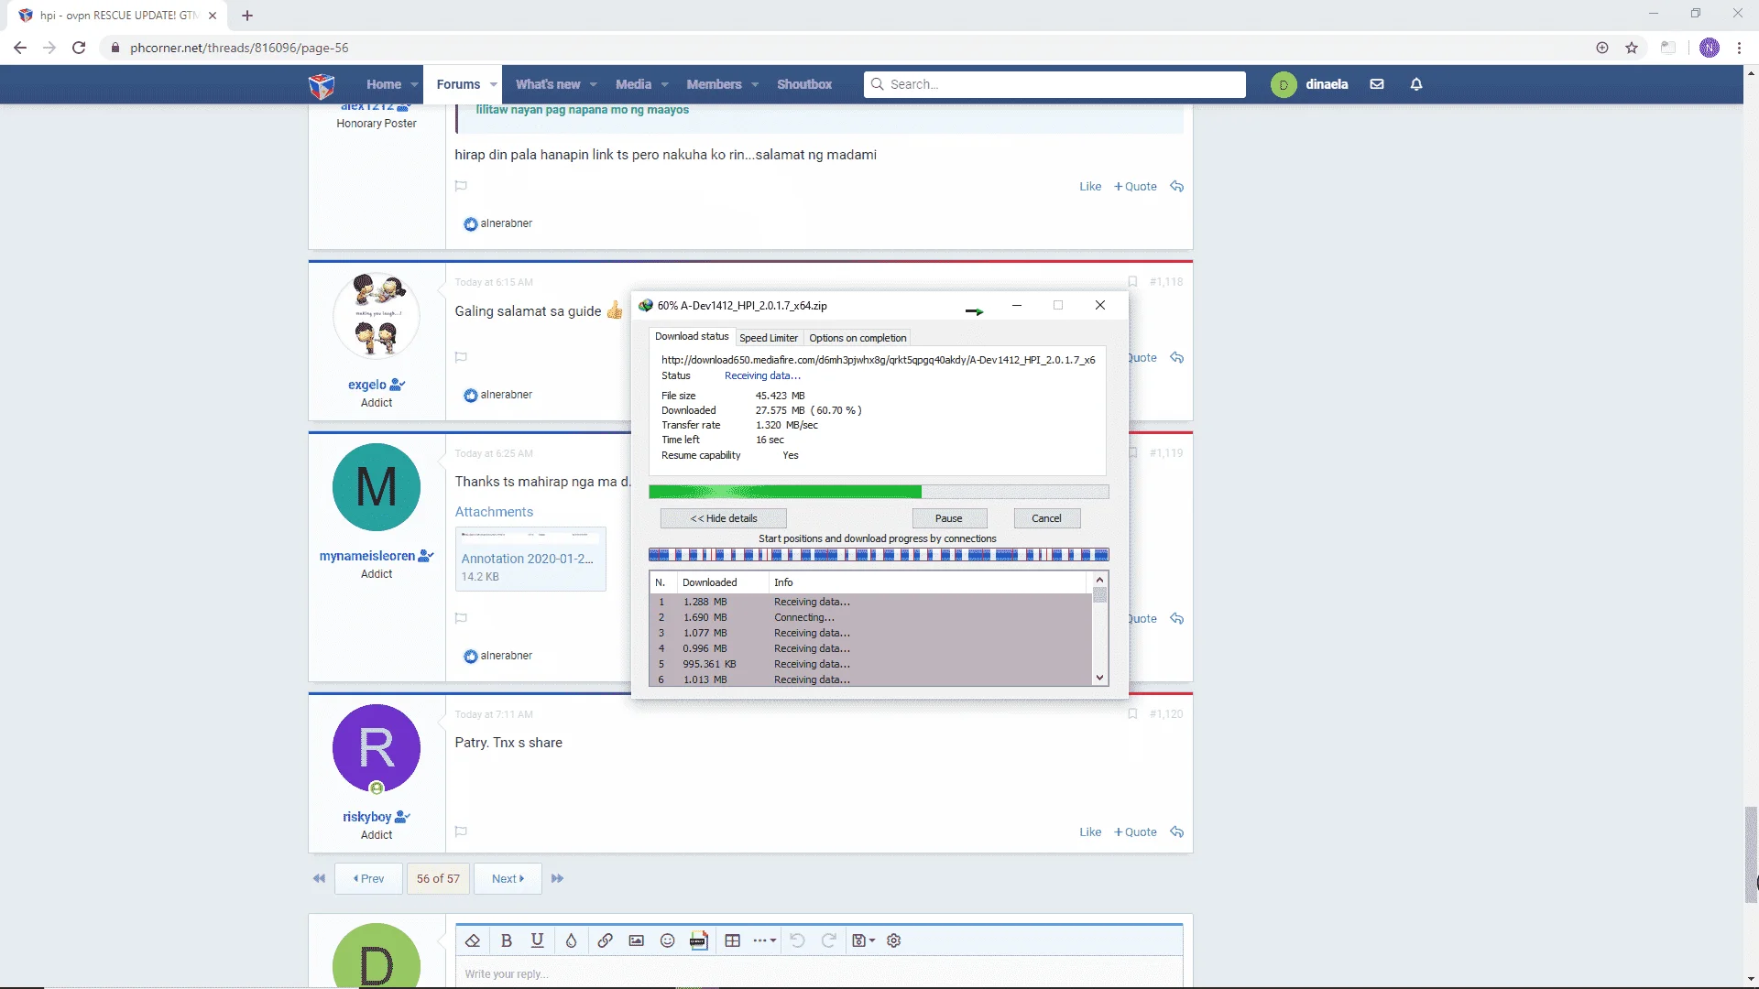This screenshot has width=1759, height=989.
Task: Click the browser address bar URL
Action: (239, 48)
